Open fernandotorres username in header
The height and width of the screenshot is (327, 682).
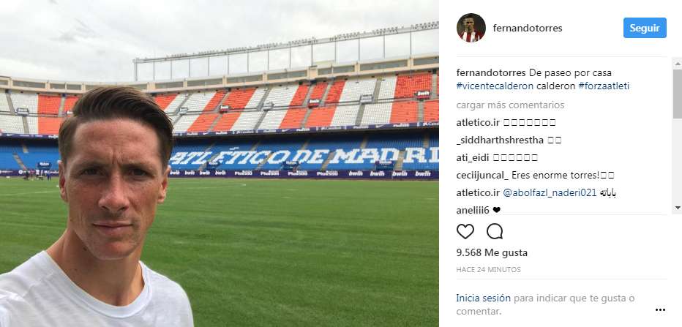click(528, 29)
